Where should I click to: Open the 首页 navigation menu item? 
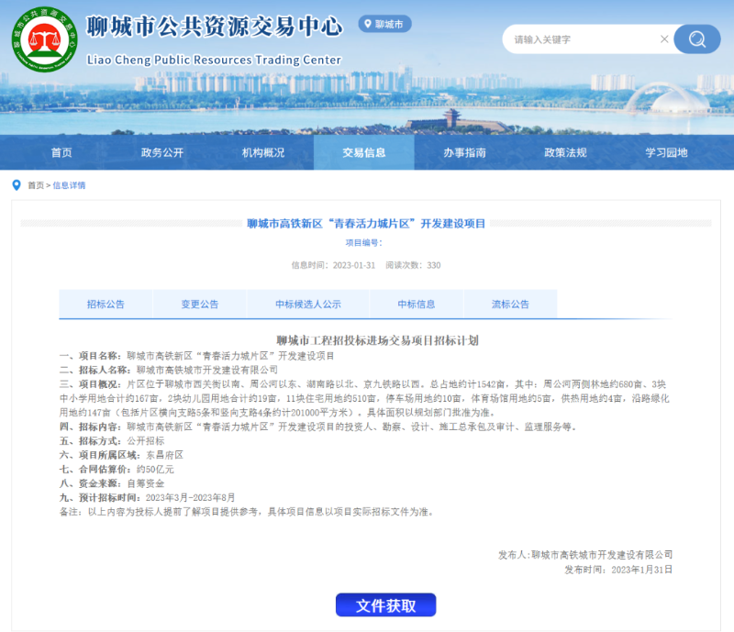61,153
